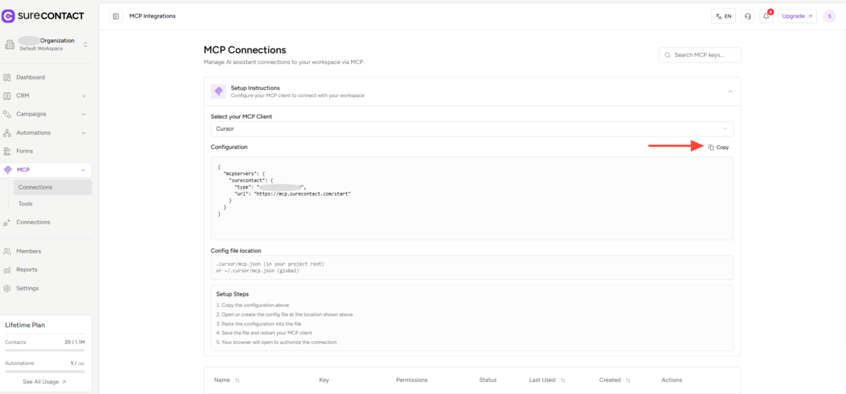Open the MCP Client dropdown

point(472,129)
